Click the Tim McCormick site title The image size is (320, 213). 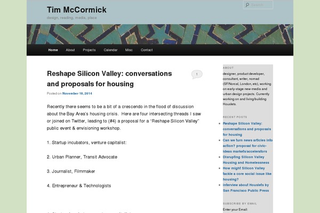76,10
